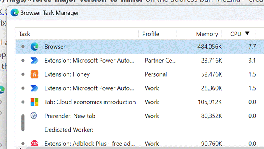Click the CPU sort descending arrow
The width and height of the screenshot is (264, 149).
(247, 33)
